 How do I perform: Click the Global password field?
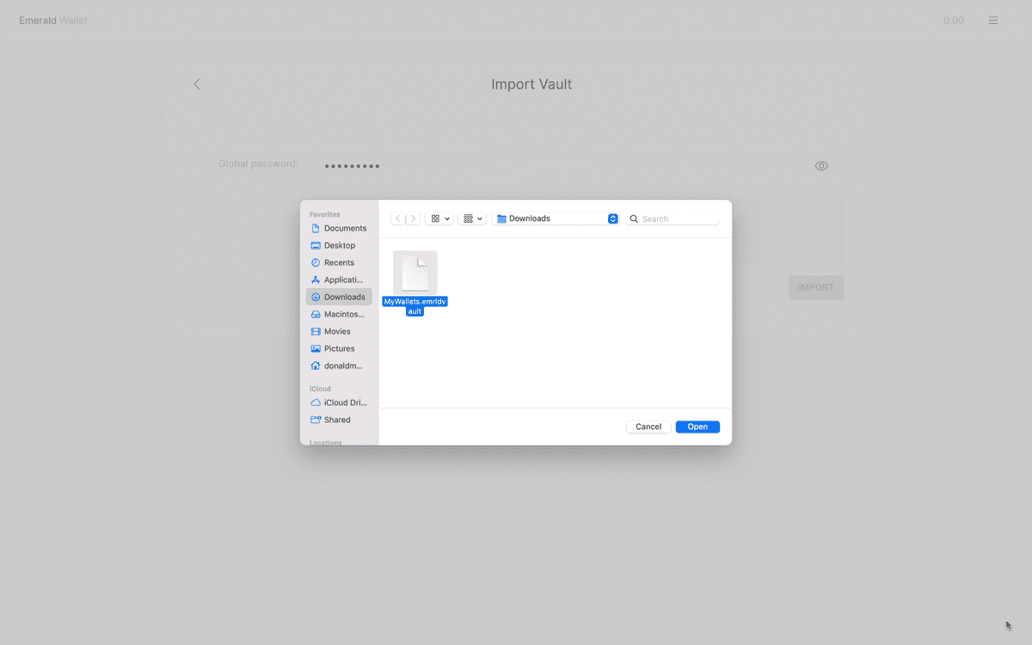(x=559, y=166)
